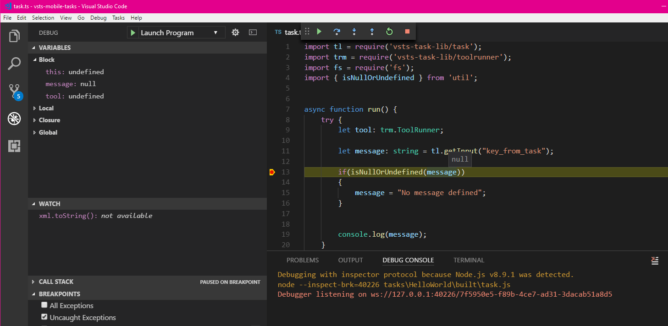Enable the All Exceptions checkbox
This screenshot has height=326, width=668.
[44, 304]
